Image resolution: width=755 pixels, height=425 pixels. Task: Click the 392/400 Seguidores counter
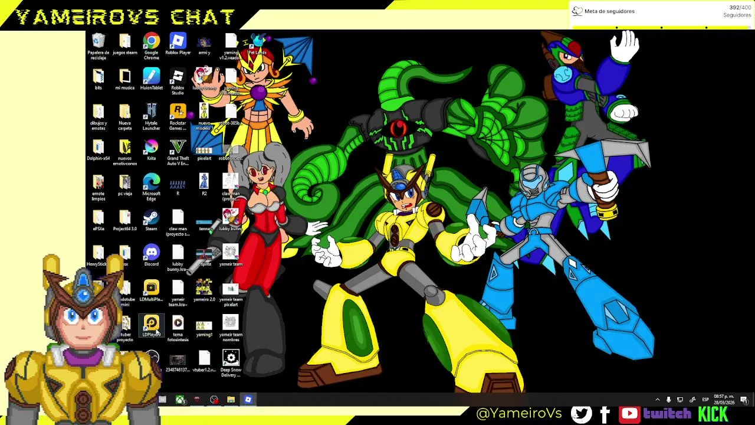pyautogui.click(x=737, y=11)
